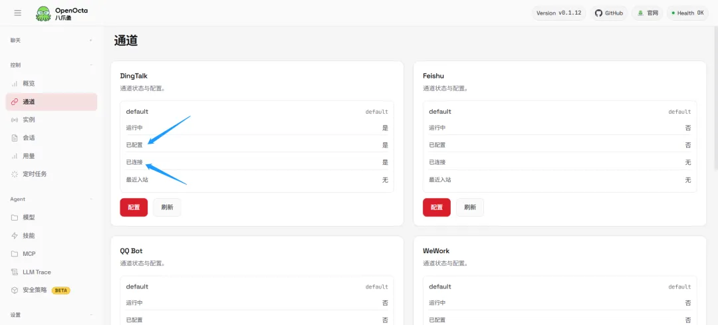The height and width of the screenshot is (325, 718).
Task: Open 定时任务 scheduled tasks page
Action: 51,174
